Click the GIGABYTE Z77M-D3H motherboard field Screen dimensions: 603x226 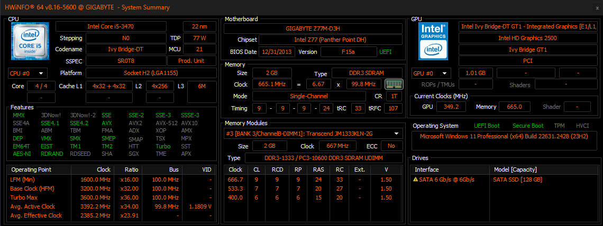point(314,27)
